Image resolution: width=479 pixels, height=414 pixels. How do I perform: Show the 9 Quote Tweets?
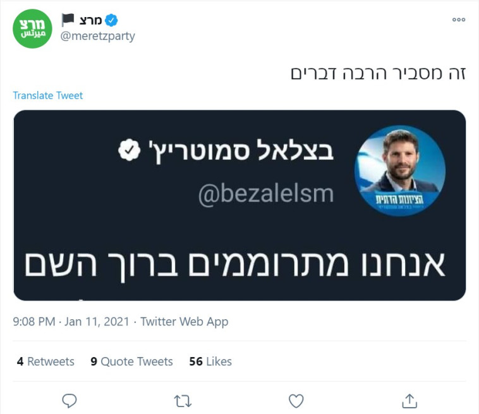(x=131, y=362)
